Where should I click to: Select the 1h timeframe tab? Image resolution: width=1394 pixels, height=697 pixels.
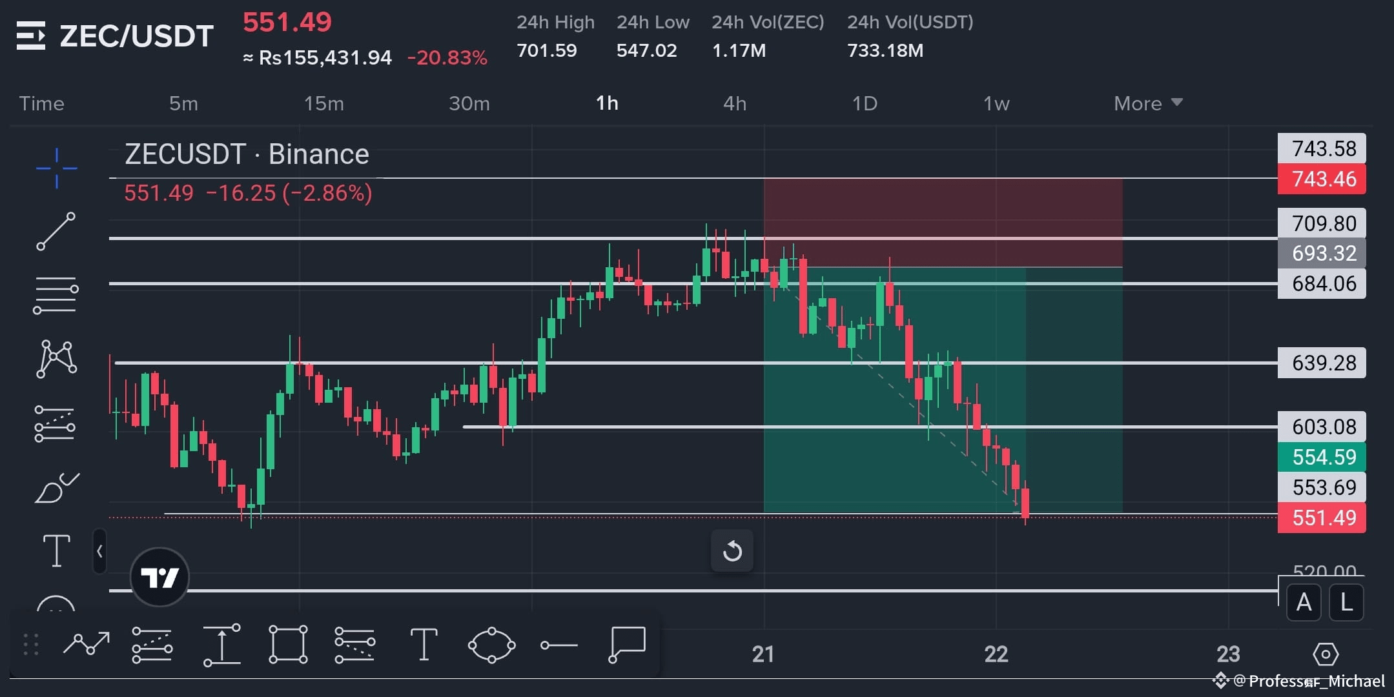(x=607, y=103)
